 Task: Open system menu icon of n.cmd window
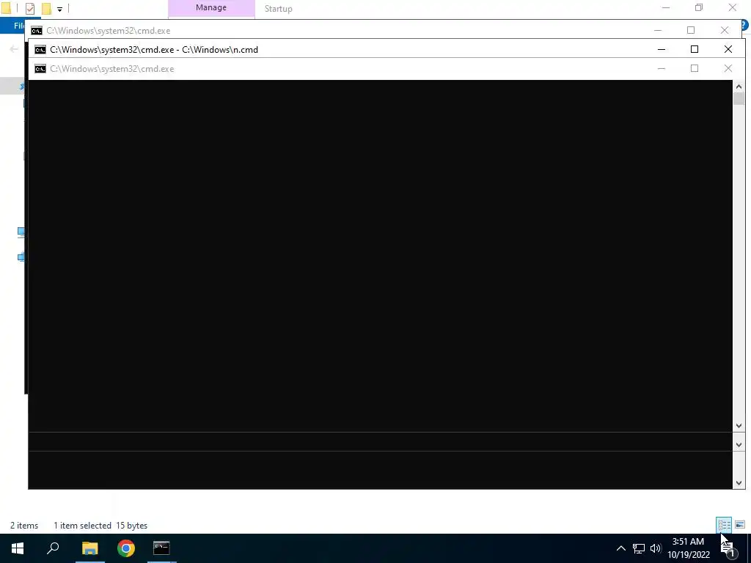point(40,50)
